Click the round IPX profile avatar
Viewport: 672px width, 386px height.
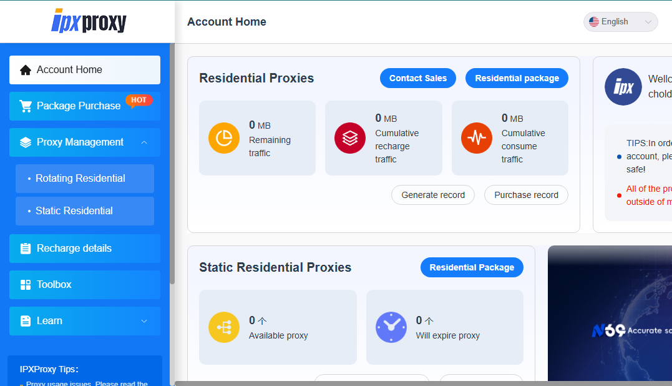[x=623, y=87]
